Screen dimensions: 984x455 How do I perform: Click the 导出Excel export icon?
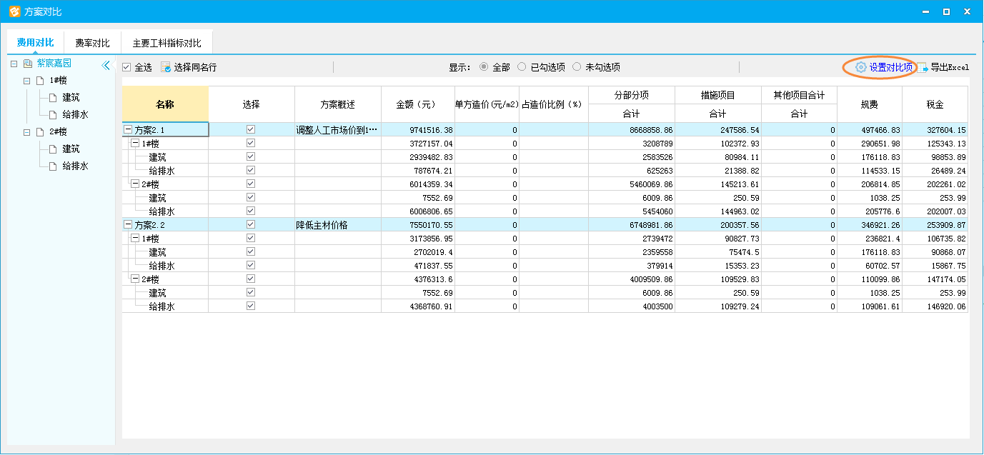point(923,67)
